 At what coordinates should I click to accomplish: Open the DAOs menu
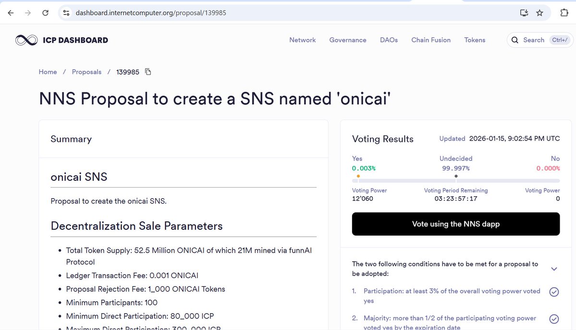(x=389, y=40)
